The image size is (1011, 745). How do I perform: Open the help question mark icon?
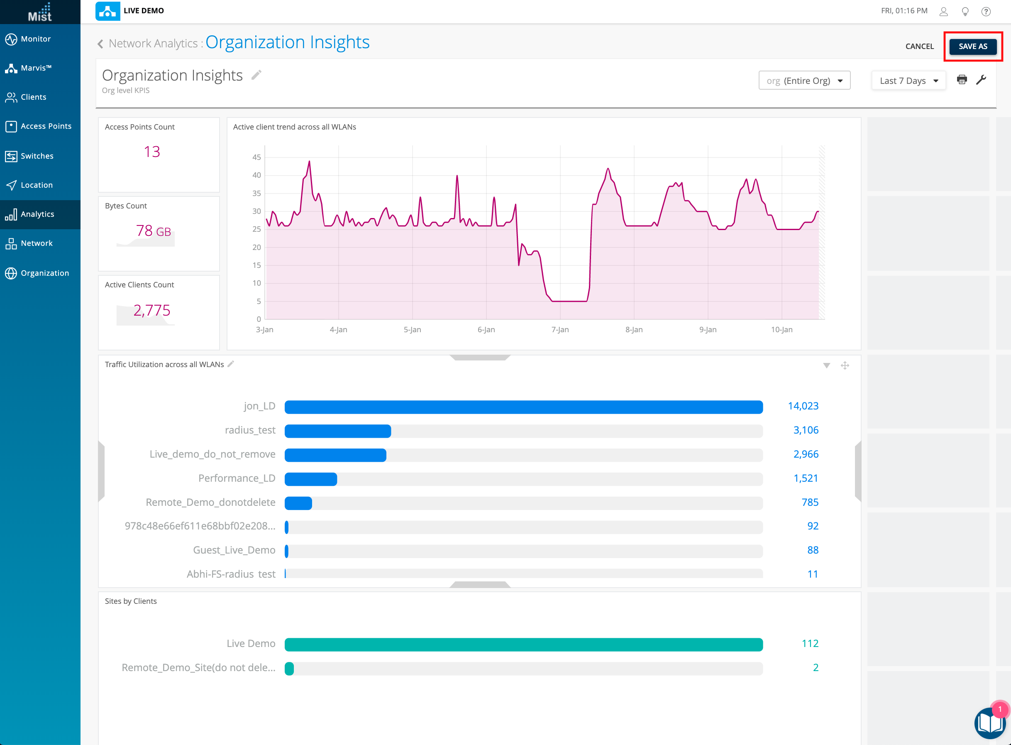tap(986, 11)
